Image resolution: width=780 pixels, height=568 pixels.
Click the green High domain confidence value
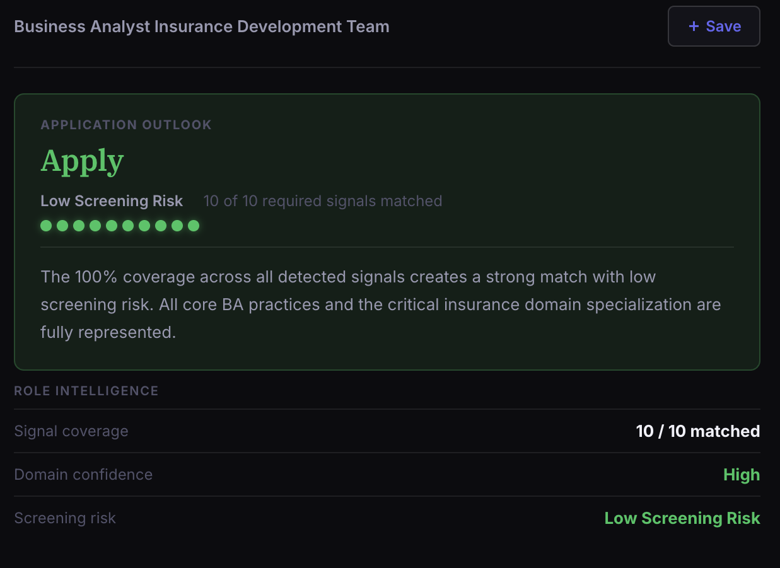pyautogui.click(x=741, y=475)
